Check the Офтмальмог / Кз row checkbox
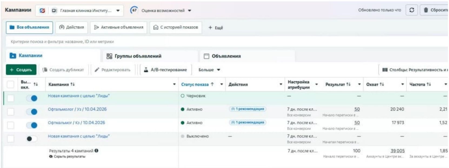This screenshot has height=168, width=449. tap(10, 125)
